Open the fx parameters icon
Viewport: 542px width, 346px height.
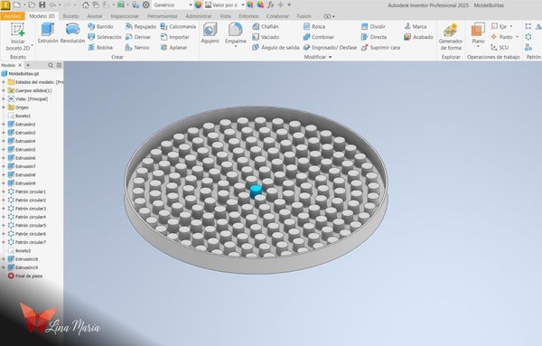point(271,5)
